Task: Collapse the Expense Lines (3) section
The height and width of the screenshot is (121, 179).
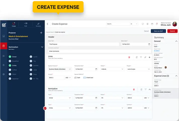Action: pyautogui.click(x=176, y=76)
